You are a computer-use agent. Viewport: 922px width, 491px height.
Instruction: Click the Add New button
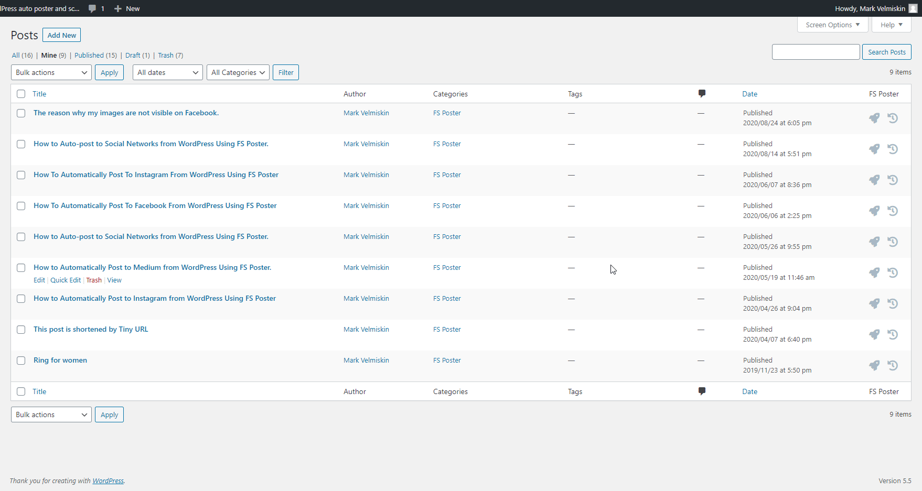click(x=62, y=35)
